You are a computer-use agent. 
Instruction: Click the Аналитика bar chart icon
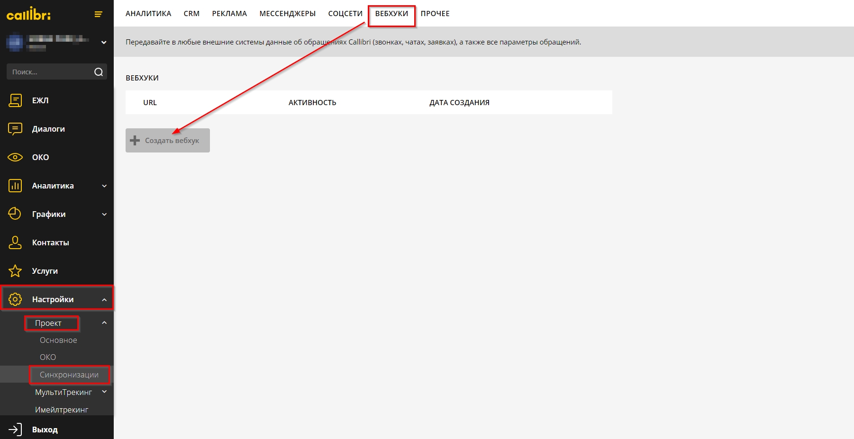(15, 186)
